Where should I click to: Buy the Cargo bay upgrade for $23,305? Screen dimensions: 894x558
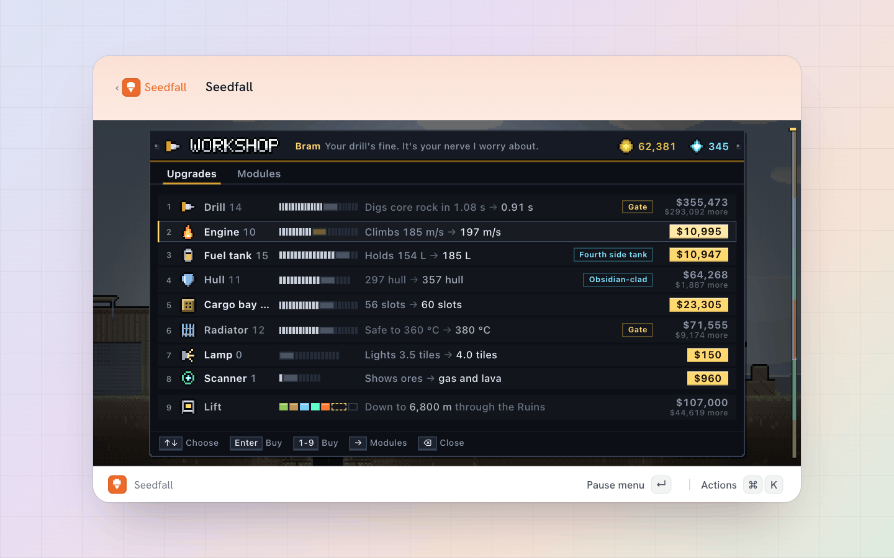point(699,305)
